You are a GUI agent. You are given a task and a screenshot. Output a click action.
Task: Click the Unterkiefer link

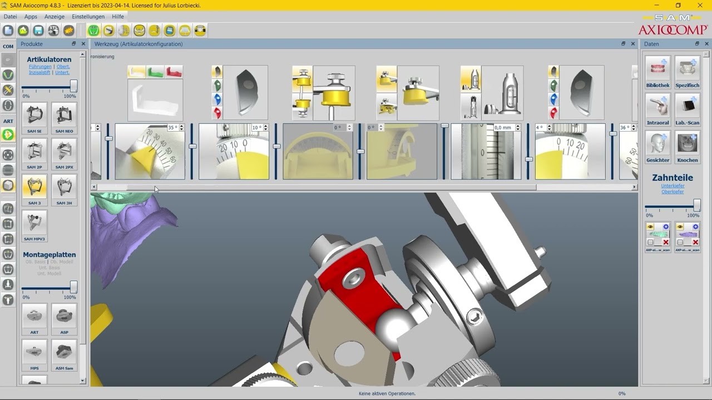[673, 186]
